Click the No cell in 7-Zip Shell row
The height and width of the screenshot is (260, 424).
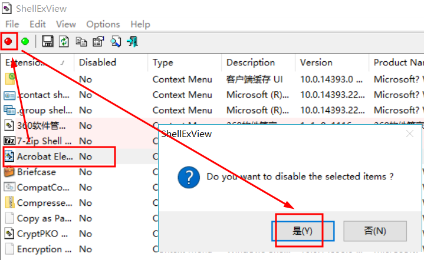(x=86, y=141)
